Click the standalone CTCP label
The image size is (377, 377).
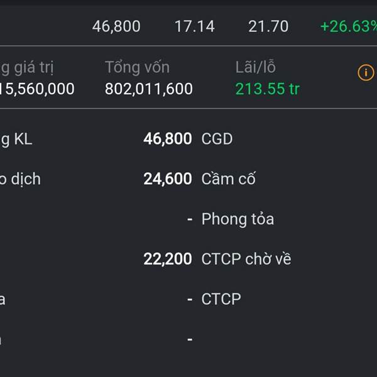point(221,299)
